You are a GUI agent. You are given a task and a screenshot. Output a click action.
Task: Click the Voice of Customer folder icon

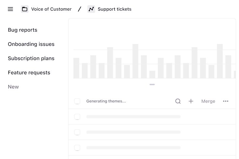tap(25, 9)
